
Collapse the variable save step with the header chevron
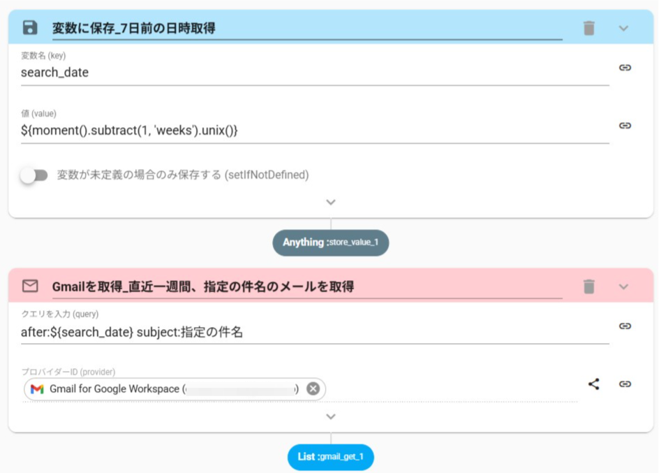point(624,28)
